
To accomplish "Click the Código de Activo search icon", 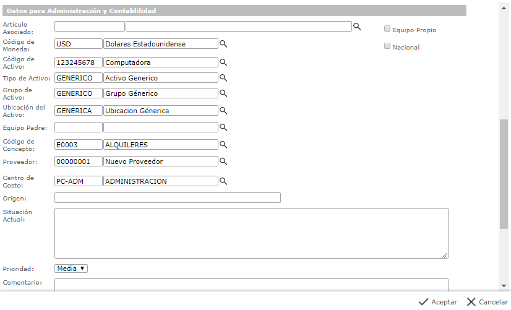I will pyautogui.click(x=224, y=62).
